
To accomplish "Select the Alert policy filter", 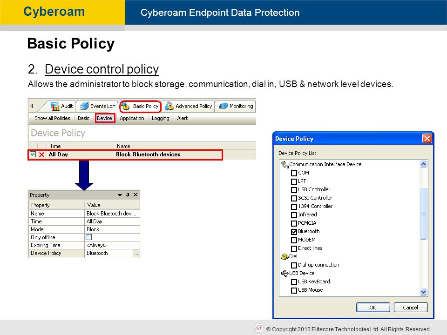I will tap(182, 118).
